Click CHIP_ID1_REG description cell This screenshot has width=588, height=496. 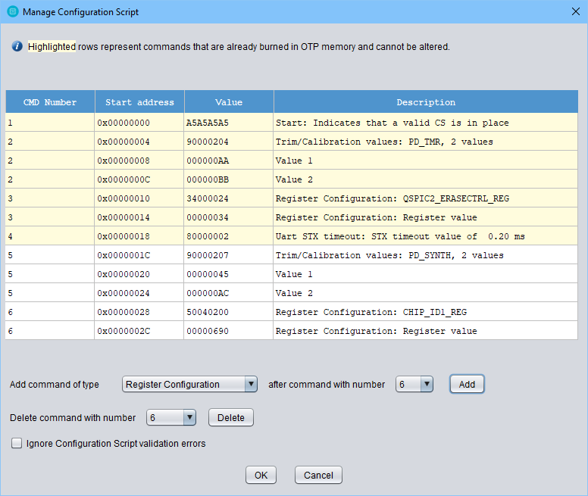426,312
